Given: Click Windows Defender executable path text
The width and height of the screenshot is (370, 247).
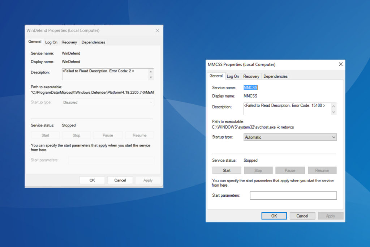Looking at the screenshot, I should [x=92, y=92].
